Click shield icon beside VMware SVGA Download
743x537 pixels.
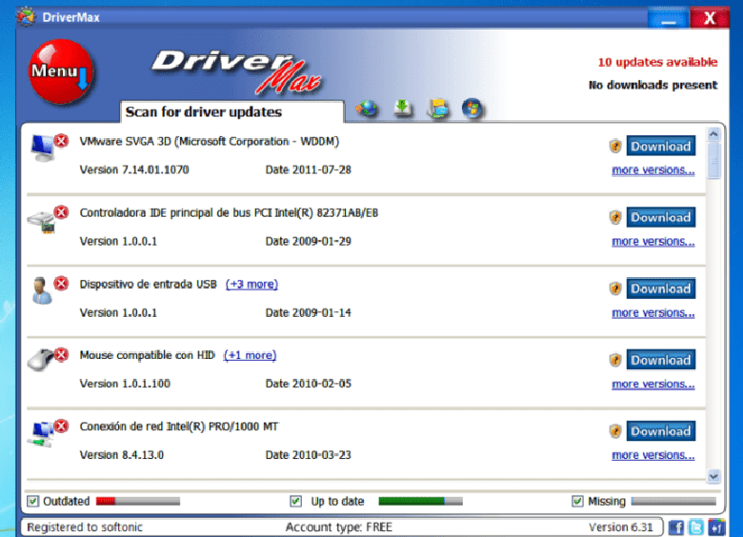[615, 147]
